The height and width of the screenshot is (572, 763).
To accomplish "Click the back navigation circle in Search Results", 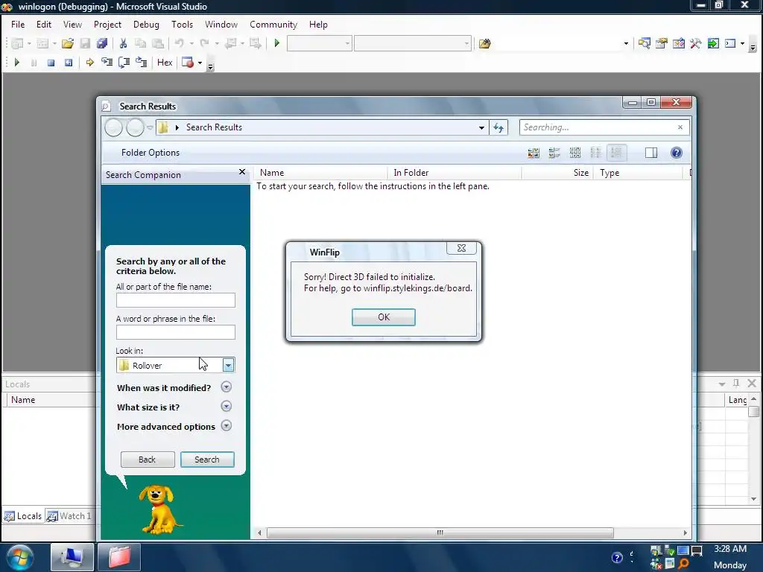I will point(113,127).
